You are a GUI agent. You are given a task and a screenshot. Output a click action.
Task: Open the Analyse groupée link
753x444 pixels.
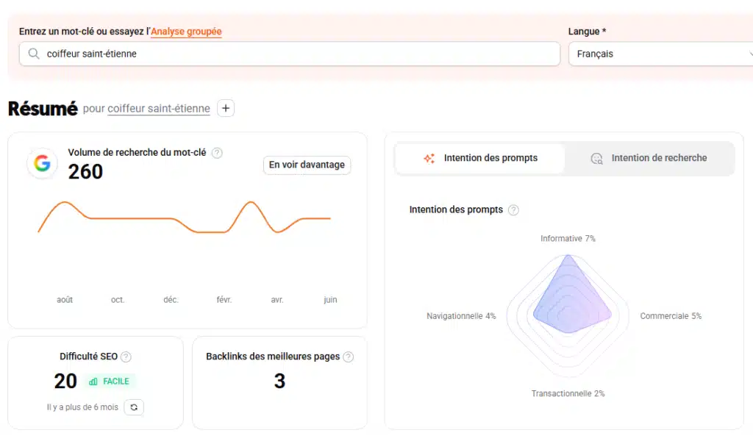pyautogui.click(x=186, y=31)
